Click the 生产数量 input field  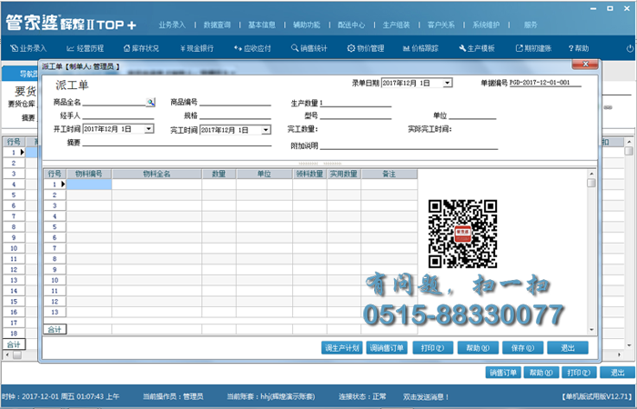click(356, 103)
